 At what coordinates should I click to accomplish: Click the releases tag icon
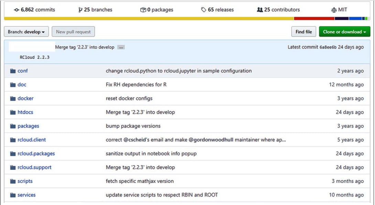coord(204,10)
